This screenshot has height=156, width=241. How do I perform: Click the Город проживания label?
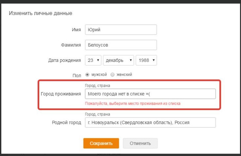point(61,94)
